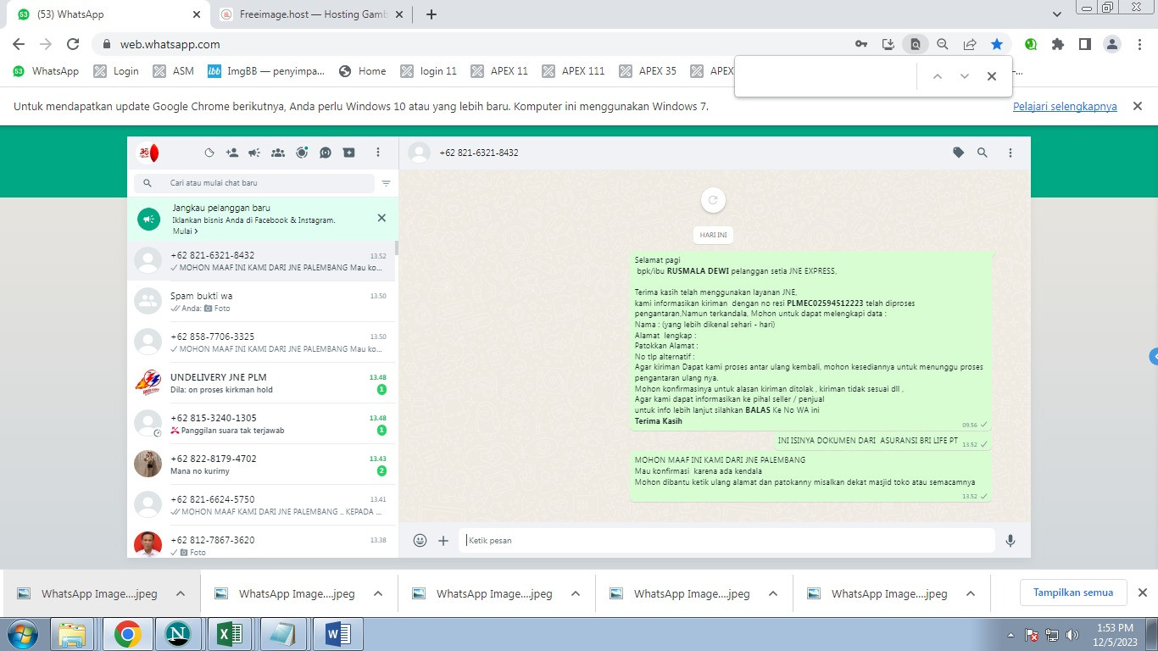Viewport: 1158px width, 651px height.
Task: Open the Chrome three-dot menu
Action: coord(1139,44)
